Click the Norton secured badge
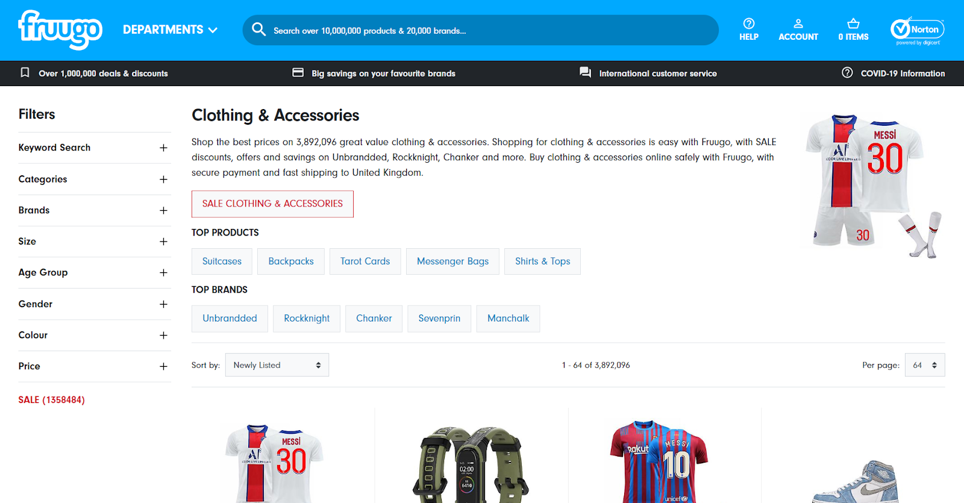The image size is (964, 503). 917,30
